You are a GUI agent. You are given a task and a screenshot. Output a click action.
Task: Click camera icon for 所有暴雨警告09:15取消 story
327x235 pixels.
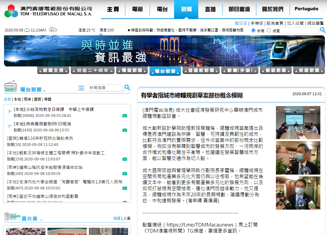click(x=125, y=130)
